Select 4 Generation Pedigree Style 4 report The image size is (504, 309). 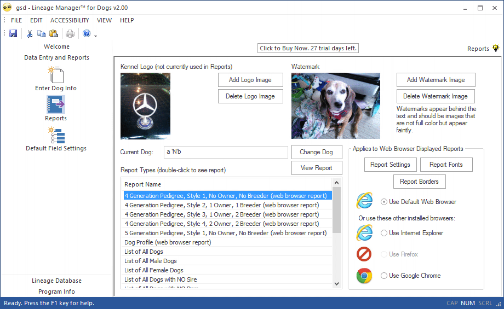(227, 224)
